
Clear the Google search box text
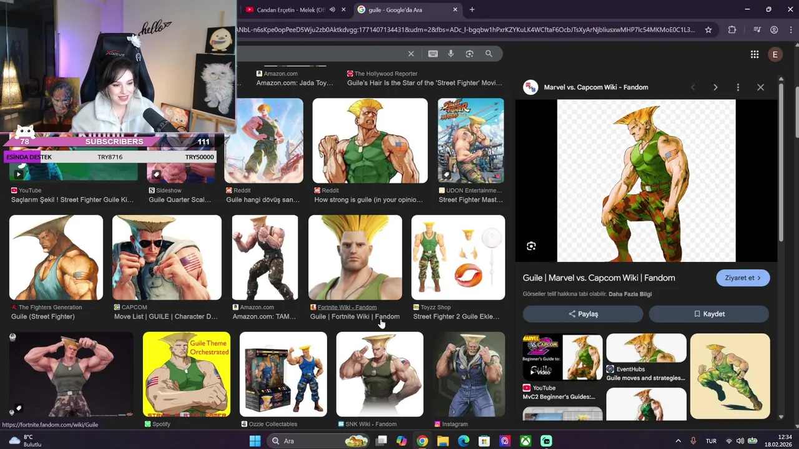pos(411,54)
